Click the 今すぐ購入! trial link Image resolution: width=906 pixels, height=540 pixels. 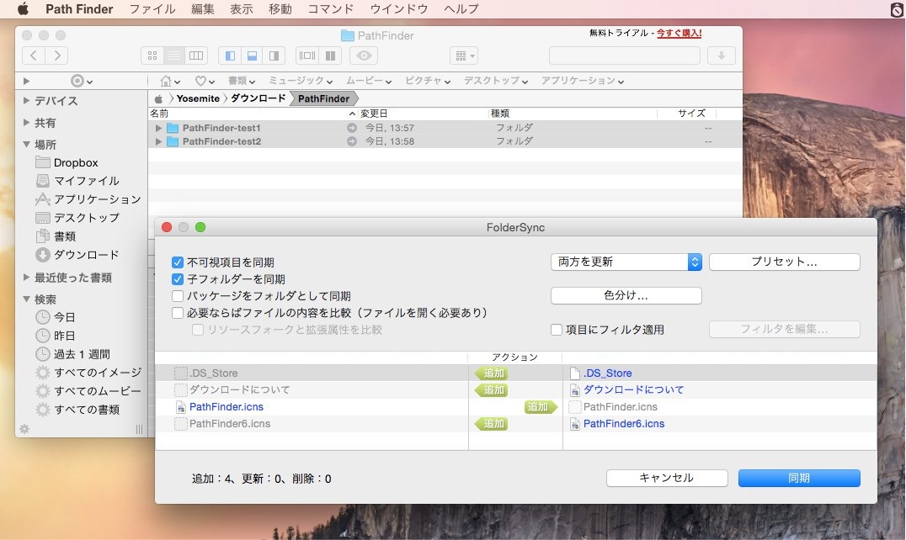coord(679,33)
